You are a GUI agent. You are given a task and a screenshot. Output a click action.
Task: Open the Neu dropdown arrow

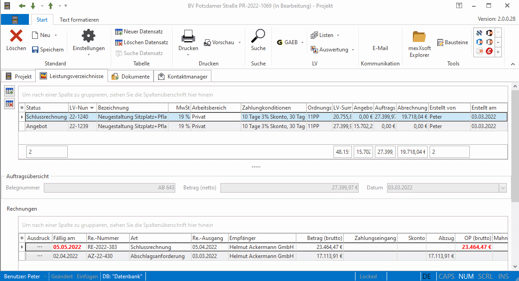click(x=56, y=35)
